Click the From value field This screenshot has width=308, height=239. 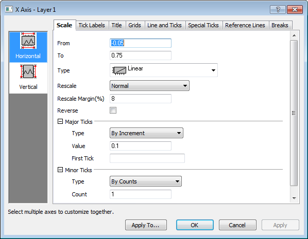coord(141,43)
